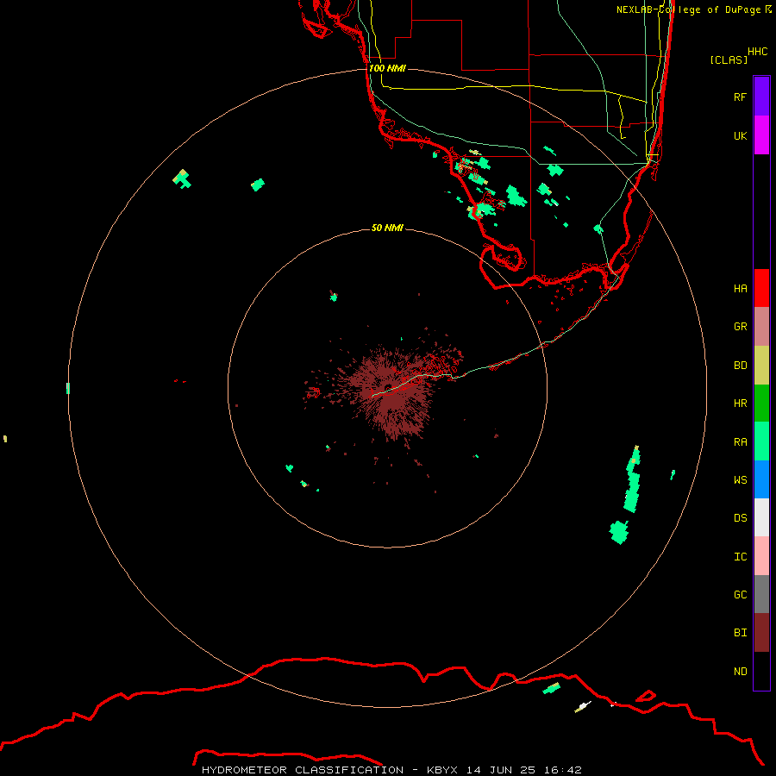776x776 pixels.
Task: Click the HA red legend swatch
Action: (761, 288)
